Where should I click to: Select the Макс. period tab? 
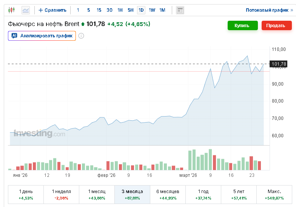[274, 194]
